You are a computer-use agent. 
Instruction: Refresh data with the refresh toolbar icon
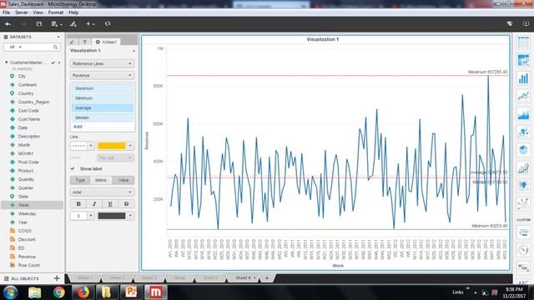108,24
